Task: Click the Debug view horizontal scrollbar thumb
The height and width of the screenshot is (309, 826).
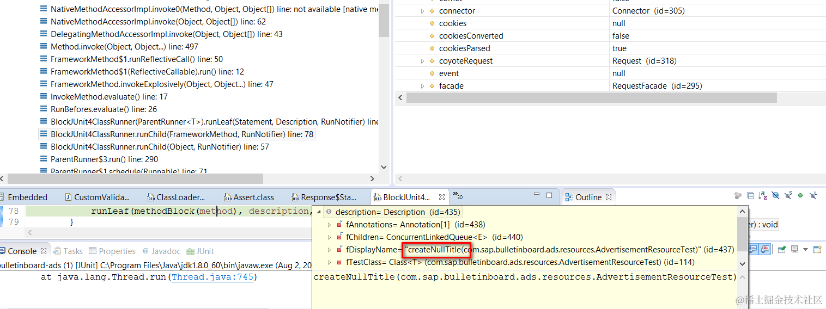Action: 135,178
